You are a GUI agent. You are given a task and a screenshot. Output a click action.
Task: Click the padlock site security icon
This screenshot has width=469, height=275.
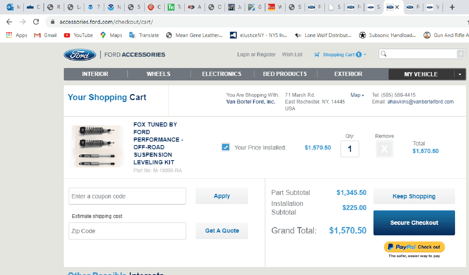click(x=52, y=22)
